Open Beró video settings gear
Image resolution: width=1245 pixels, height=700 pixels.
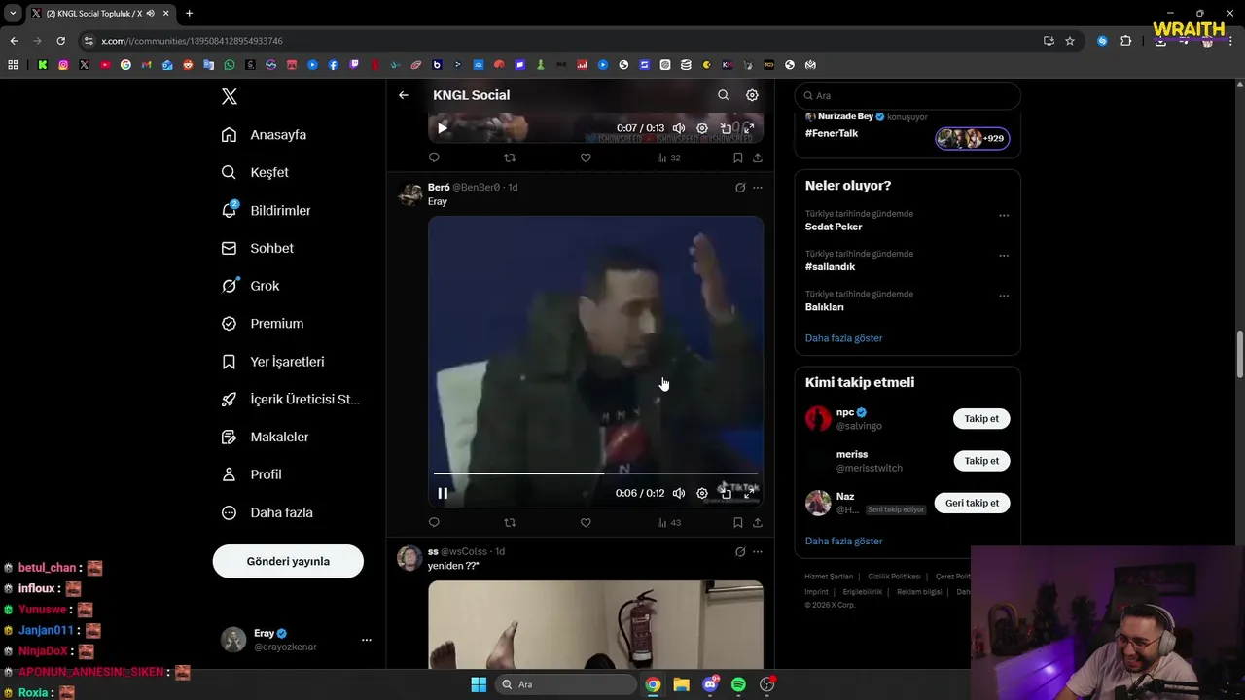pyautogui.click(x=702, y=493)
